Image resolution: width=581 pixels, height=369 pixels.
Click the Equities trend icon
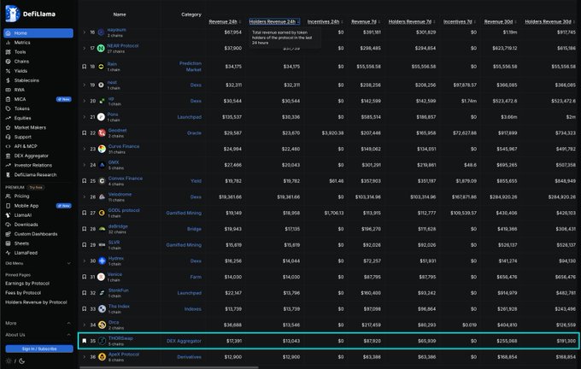9,118
